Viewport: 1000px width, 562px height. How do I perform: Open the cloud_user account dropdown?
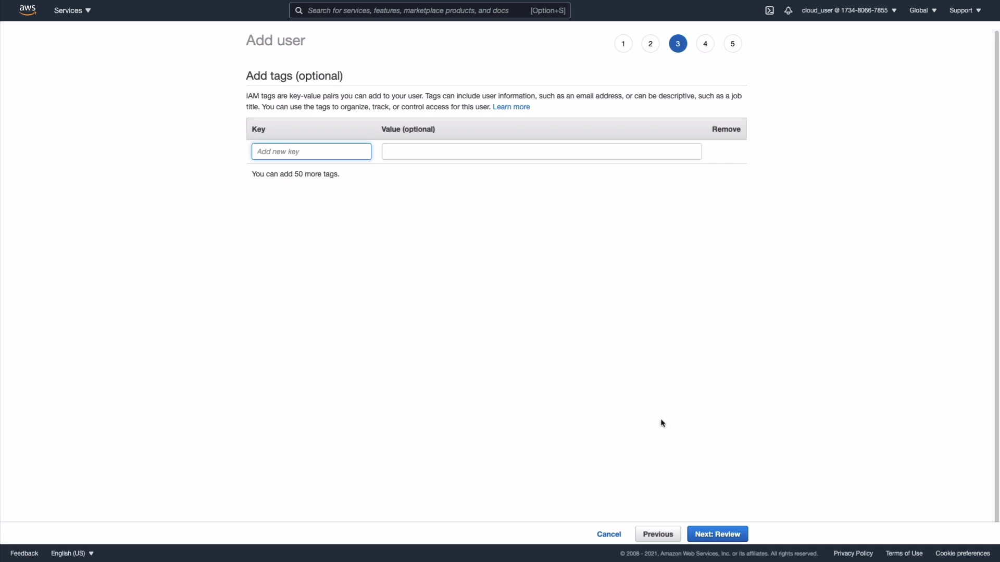pyautogui.click(x=849, y=10)
